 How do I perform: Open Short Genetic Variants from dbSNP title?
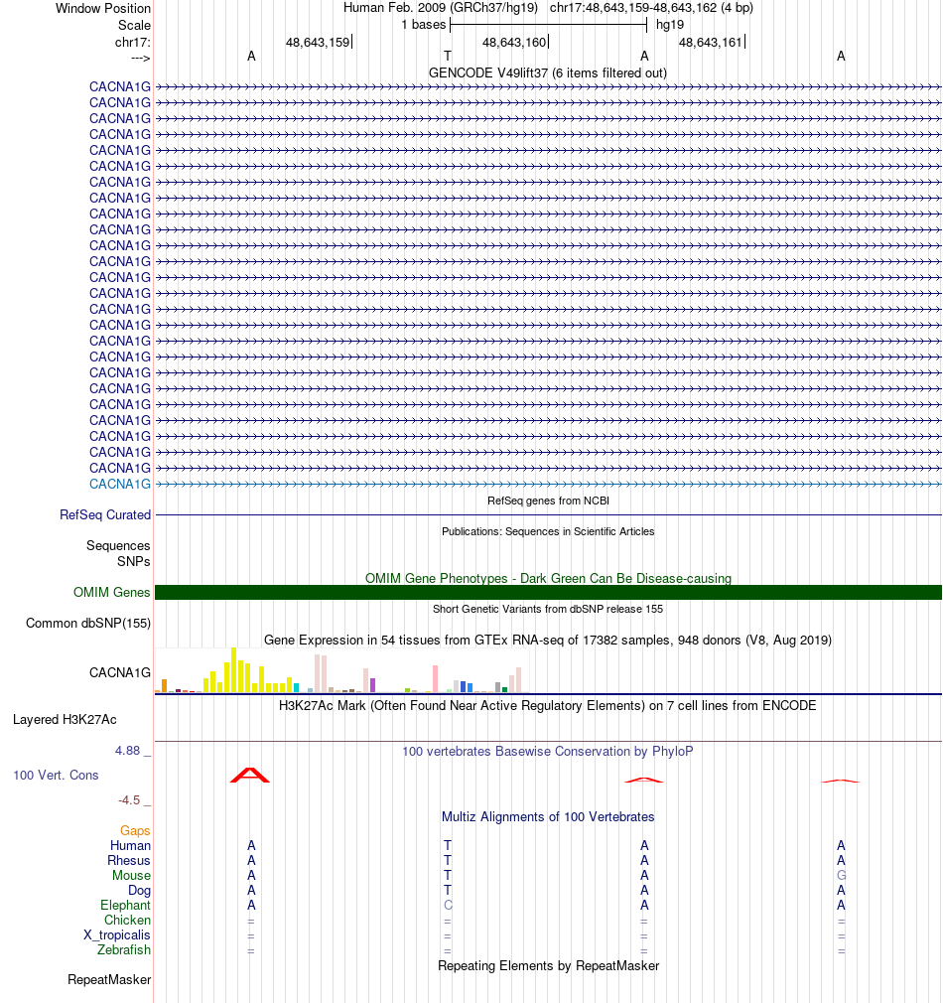[x=548, y=609]
